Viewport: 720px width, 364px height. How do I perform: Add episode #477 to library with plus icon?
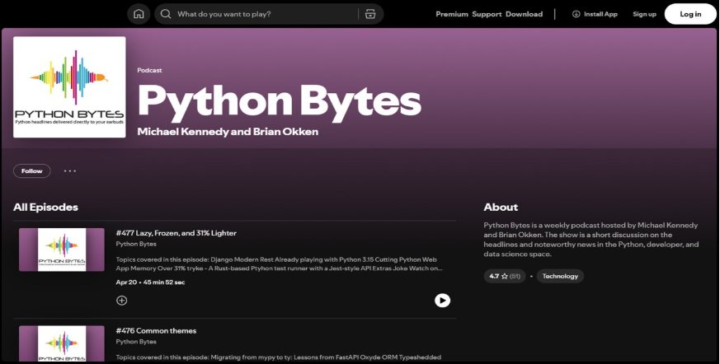(122, 301)
